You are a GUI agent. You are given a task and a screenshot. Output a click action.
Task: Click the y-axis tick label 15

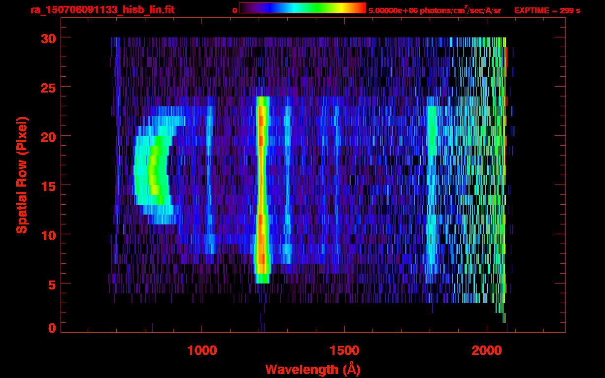[x=48, y=186]
